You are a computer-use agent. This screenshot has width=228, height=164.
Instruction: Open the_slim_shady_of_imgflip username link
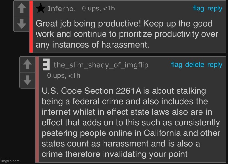click(101, 65)
